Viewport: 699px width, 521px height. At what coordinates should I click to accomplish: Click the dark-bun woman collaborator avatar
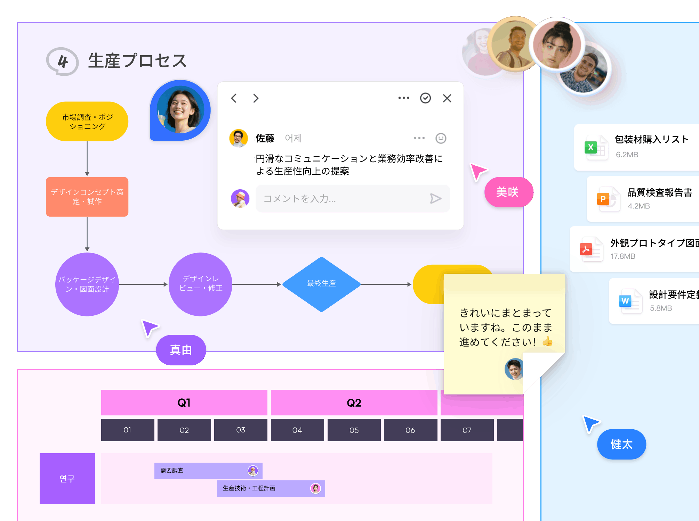pyautogui.click(x=557, y=44)
